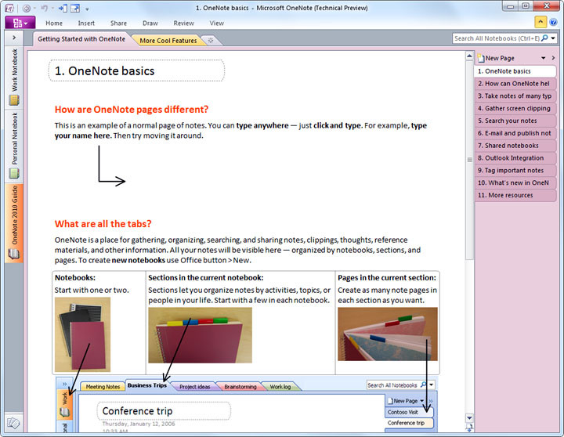Open Customize Quick Access Toolbar dropdown
The image size is (564, 437).
87,9
